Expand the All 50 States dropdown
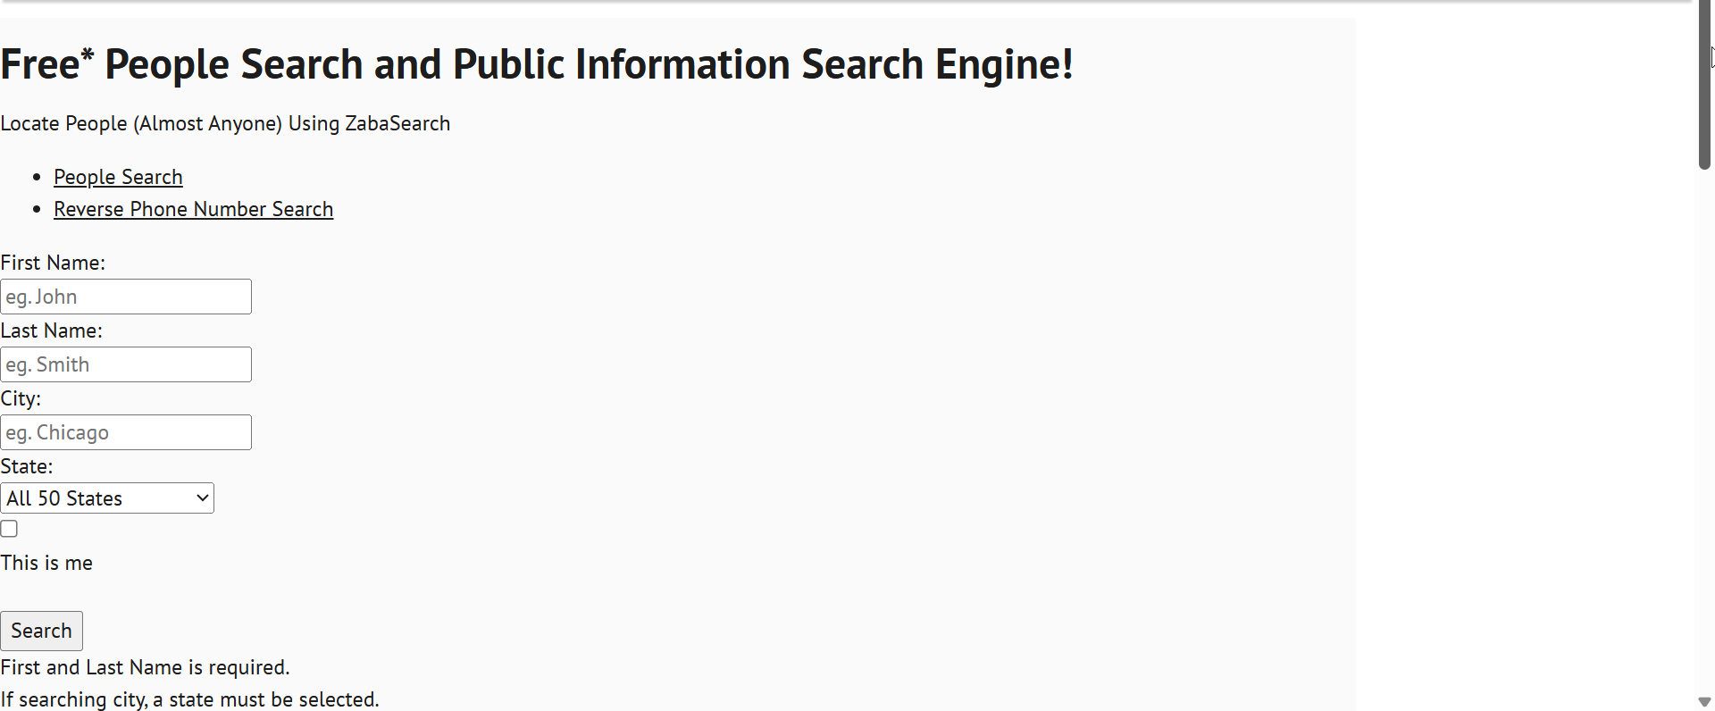Screen dimensions: 1715x711 (107, 498)
